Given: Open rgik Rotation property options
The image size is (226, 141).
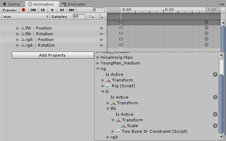Looking at the screenshot, I should point(101,45).
